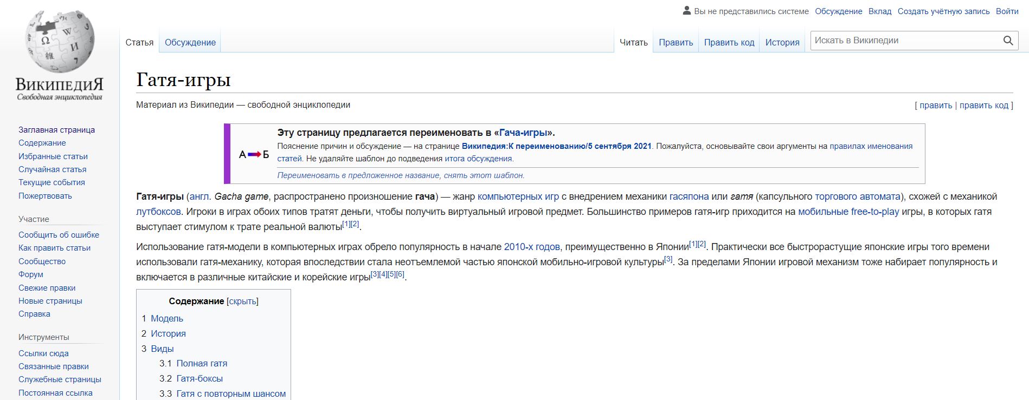Click the править section edit link
Image resolution: width=1029 pixels, height=400 pixels.
(x=936, y=106)
